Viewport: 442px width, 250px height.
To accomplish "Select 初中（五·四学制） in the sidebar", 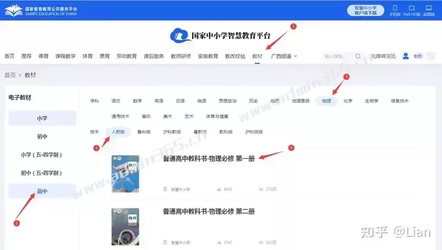I will [42, 173].
